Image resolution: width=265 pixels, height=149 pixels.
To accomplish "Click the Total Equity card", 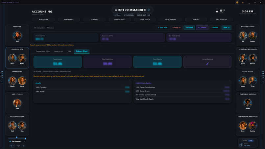I will (x=157, y=62).
